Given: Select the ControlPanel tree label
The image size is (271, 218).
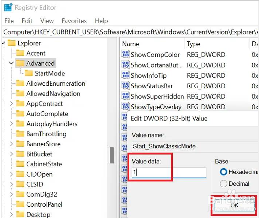Looking at the screenshot, I should click(44, 204).
